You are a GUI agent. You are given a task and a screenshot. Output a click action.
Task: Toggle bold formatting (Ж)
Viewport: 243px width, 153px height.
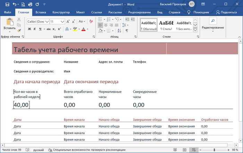(x=29, y=29)
